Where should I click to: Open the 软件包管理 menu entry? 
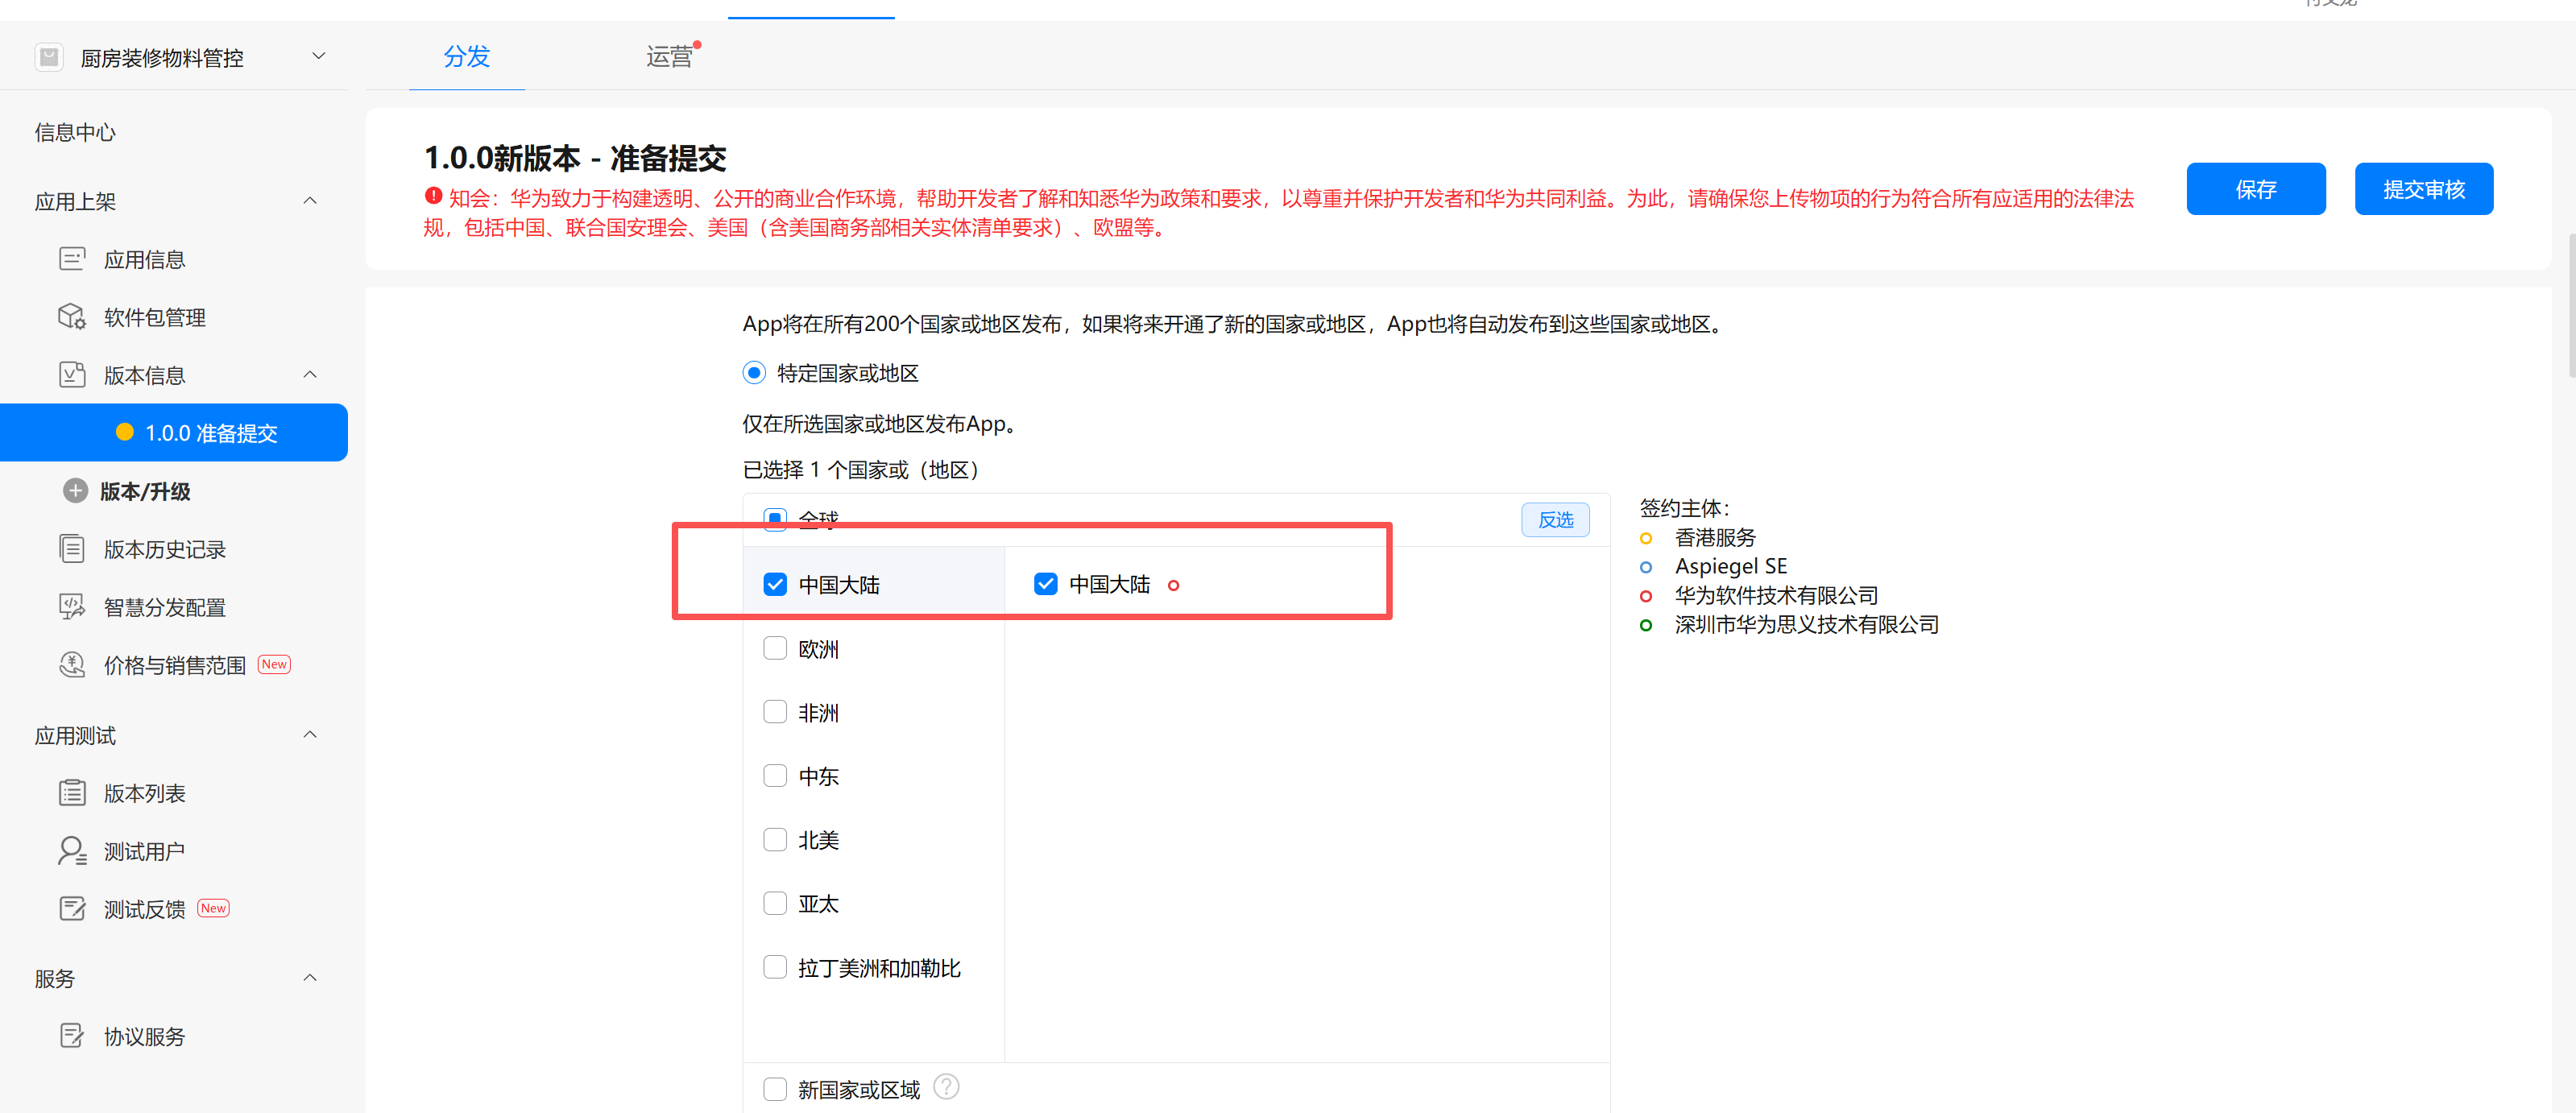(155, 317)
